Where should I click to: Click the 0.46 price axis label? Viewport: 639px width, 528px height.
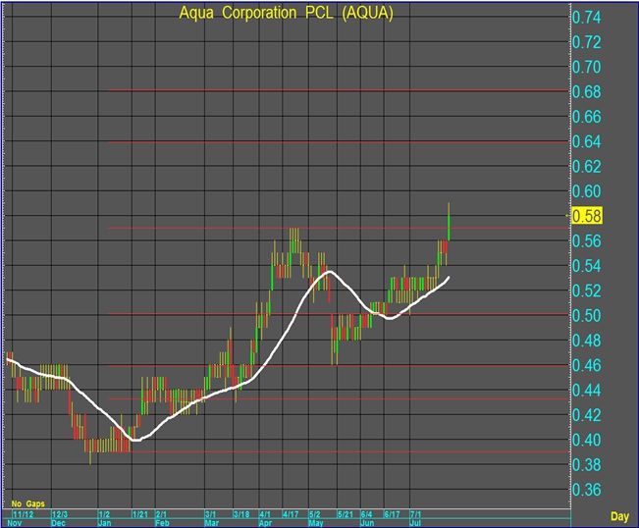[x=586, y=365]
